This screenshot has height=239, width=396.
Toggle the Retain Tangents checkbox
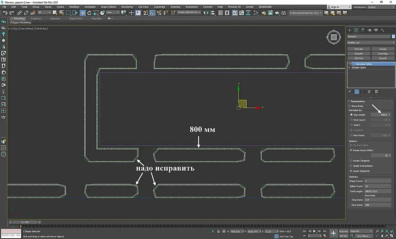351,161
